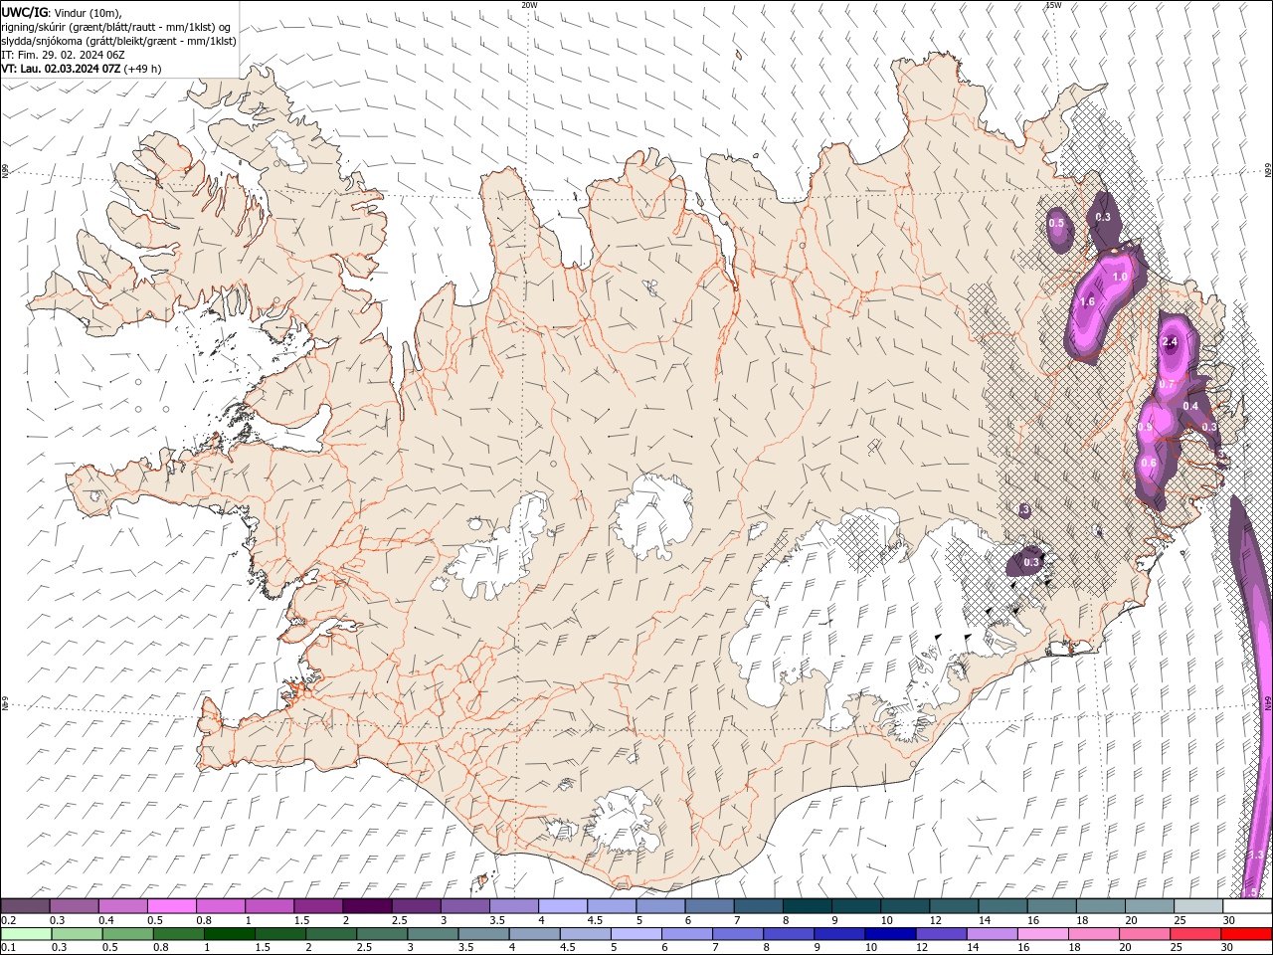The height and width of the screenshot is (955, 1273).
Task: Select the 12 violet swatch in lower legend
Action: (940, 934)
